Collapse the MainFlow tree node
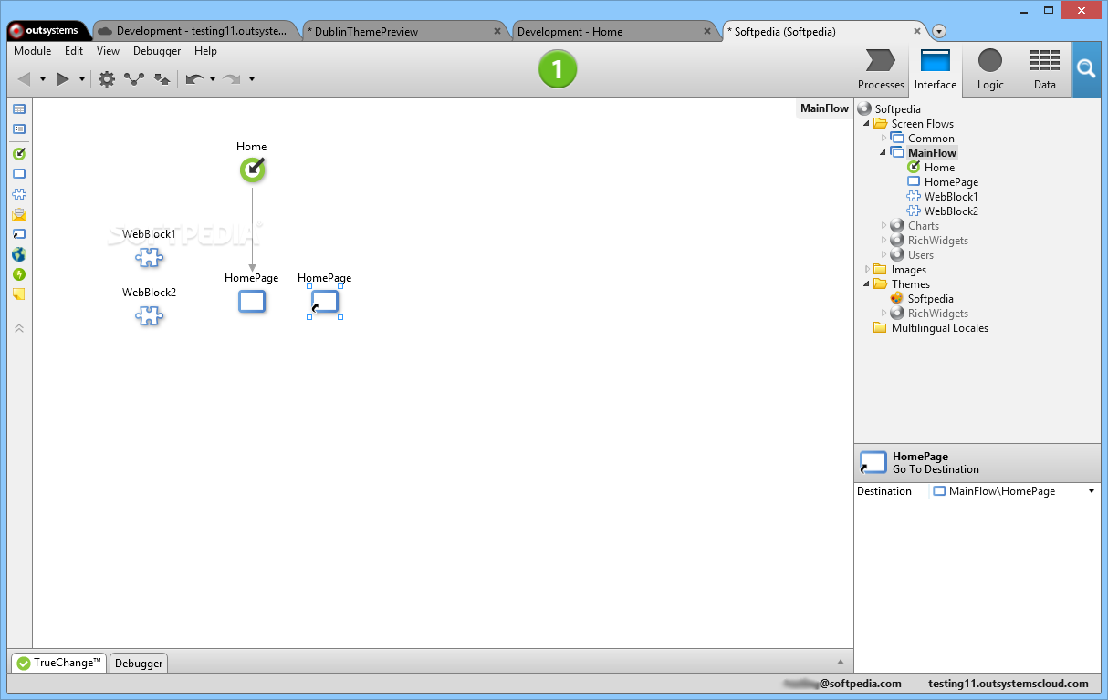 point(883,153)
